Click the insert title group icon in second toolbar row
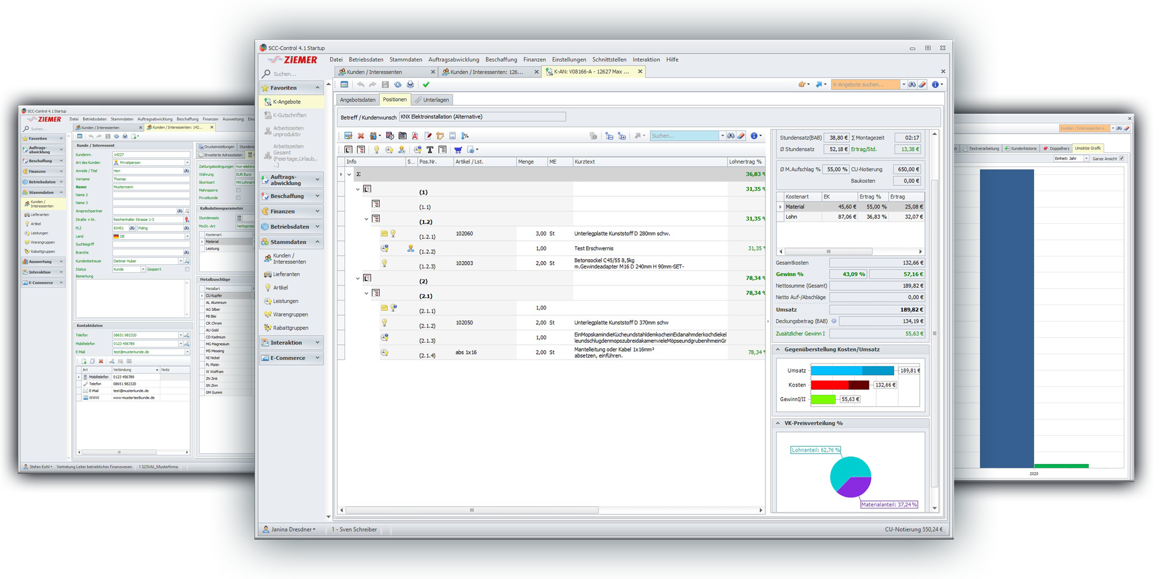 348,150
